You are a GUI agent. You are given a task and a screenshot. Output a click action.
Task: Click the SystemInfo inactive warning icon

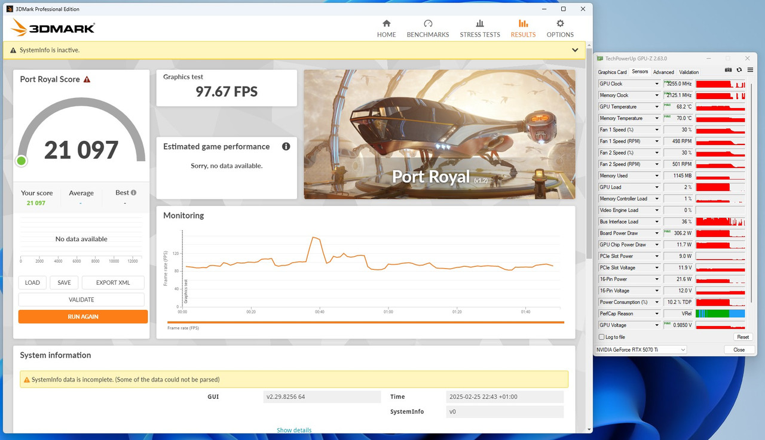pos(13,50)
